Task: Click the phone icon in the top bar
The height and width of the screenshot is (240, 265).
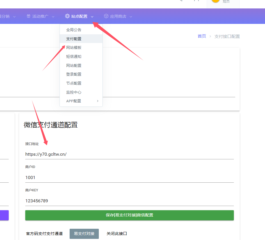Action: pyautogui.click(x=181, y=1)
